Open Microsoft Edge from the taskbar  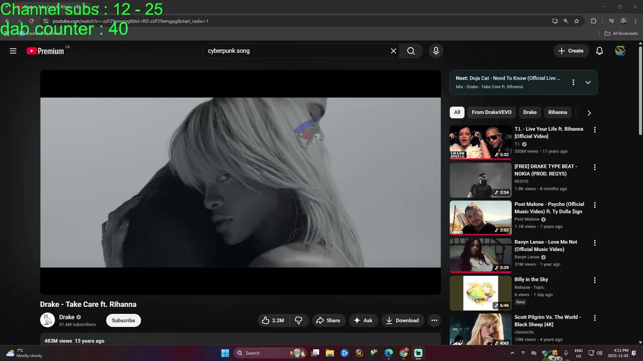coord(389,353)
